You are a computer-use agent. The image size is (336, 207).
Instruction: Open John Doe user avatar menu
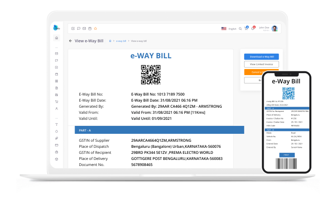pyautogui.click(x=274, y=28)
